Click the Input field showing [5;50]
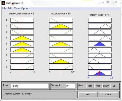122x101 pixels. 29,86
